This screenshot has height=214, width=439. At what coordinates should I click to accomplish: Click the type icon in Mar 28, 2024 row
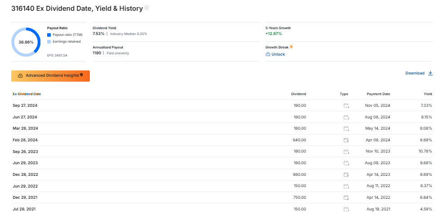(x=346, y=128)
